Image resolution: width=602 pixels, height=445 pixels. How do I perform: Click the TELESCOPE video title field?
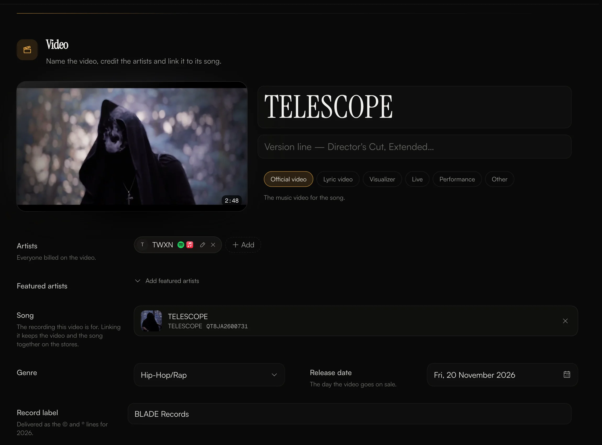point(414,107)
